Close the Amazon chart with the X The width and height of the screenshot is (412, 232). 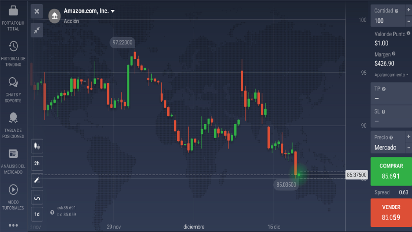coord(37,11)
